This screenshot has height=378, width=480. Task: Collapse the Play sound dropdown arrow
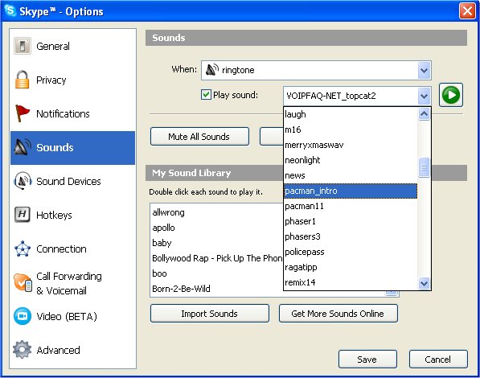coord(424,96)
